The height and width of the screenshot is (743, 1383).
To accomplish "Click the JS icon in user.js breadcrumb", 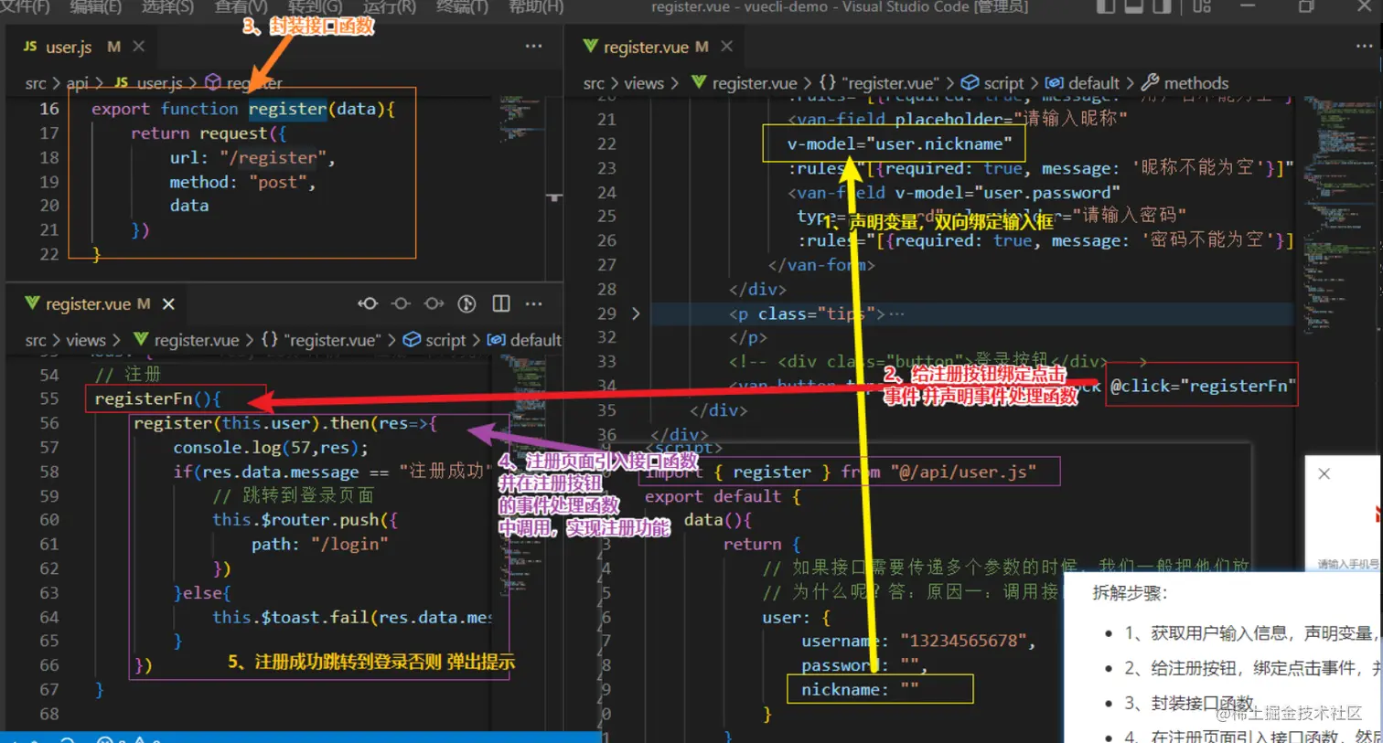I will click(121, 82).
